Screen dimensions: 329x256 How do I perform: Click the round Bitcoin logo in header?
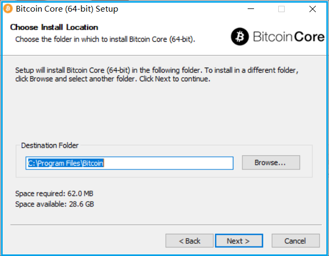(x=240, y=36)
